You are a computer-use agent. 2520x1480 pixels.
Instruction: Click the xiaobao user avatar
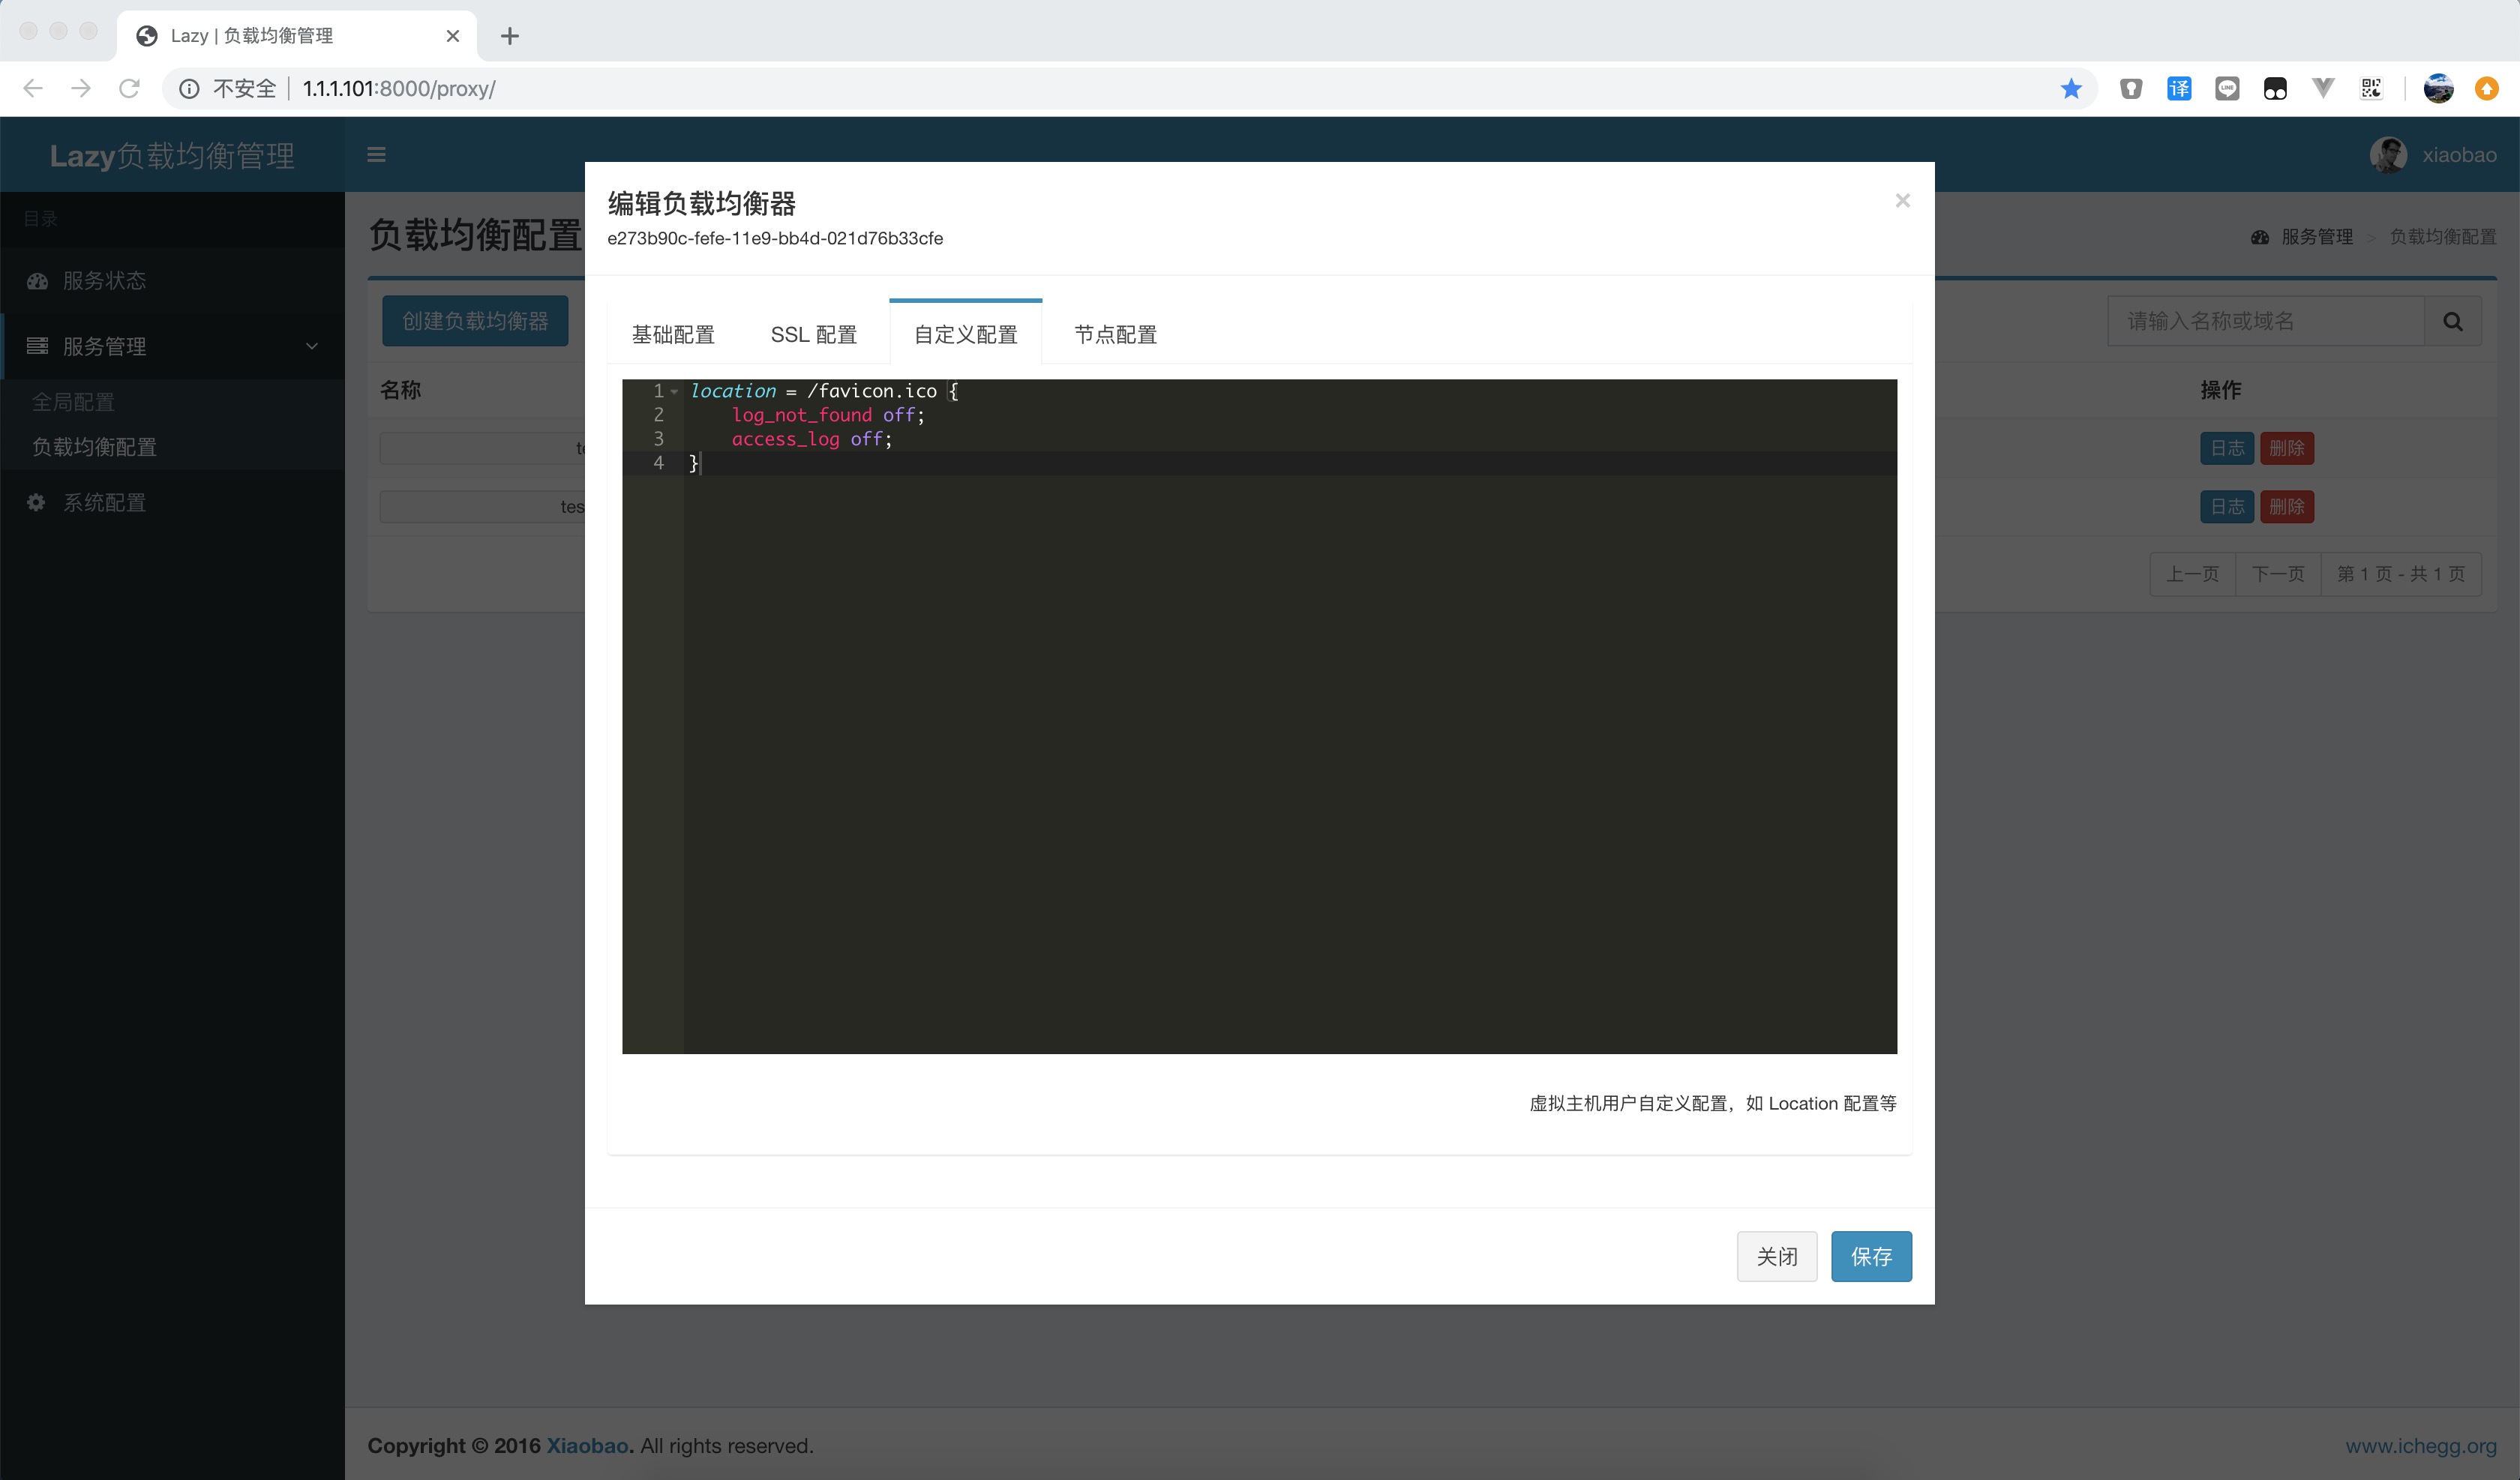coord(2388,155)
